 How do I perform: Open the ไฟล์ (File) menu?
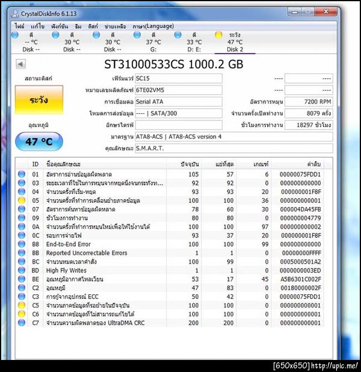click(19, 26)
